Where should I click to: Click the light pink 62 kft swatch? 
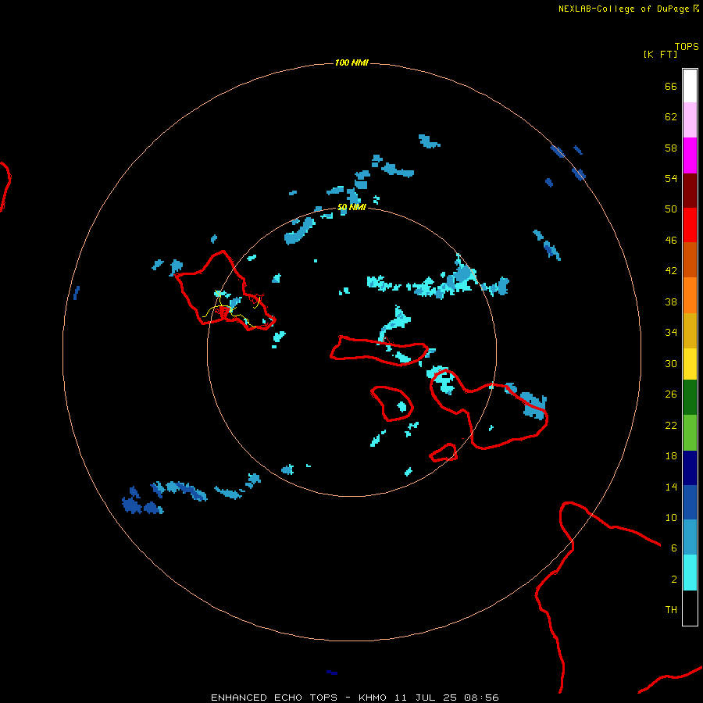pos(690,120)
